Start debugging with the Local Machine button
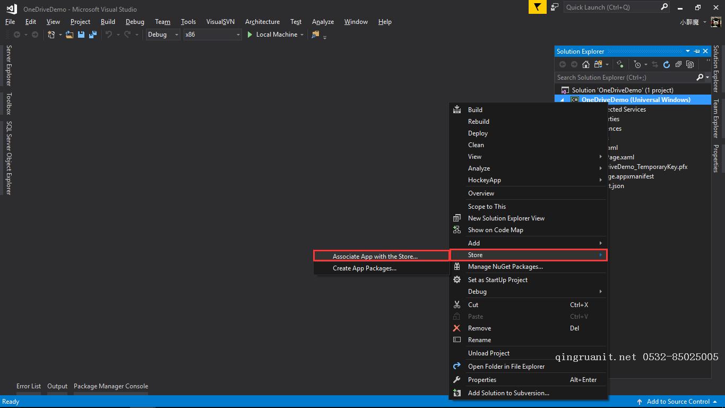The width and height of the screenshot is (725, 408). tap(272, 35)
